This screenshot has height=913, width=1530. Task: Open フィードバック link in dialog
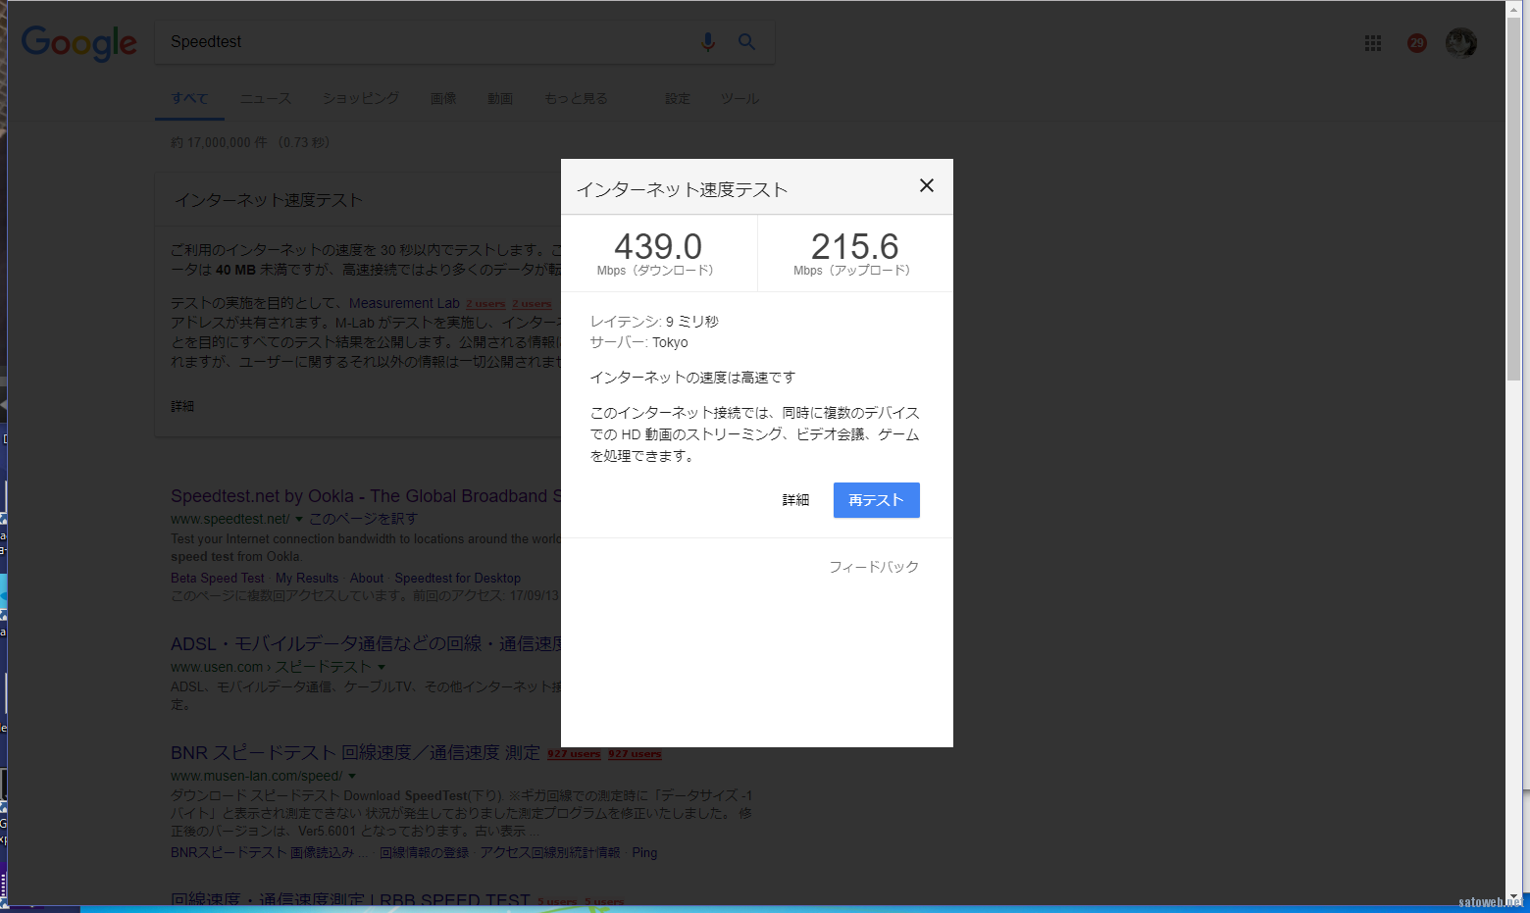click(874, 567)
